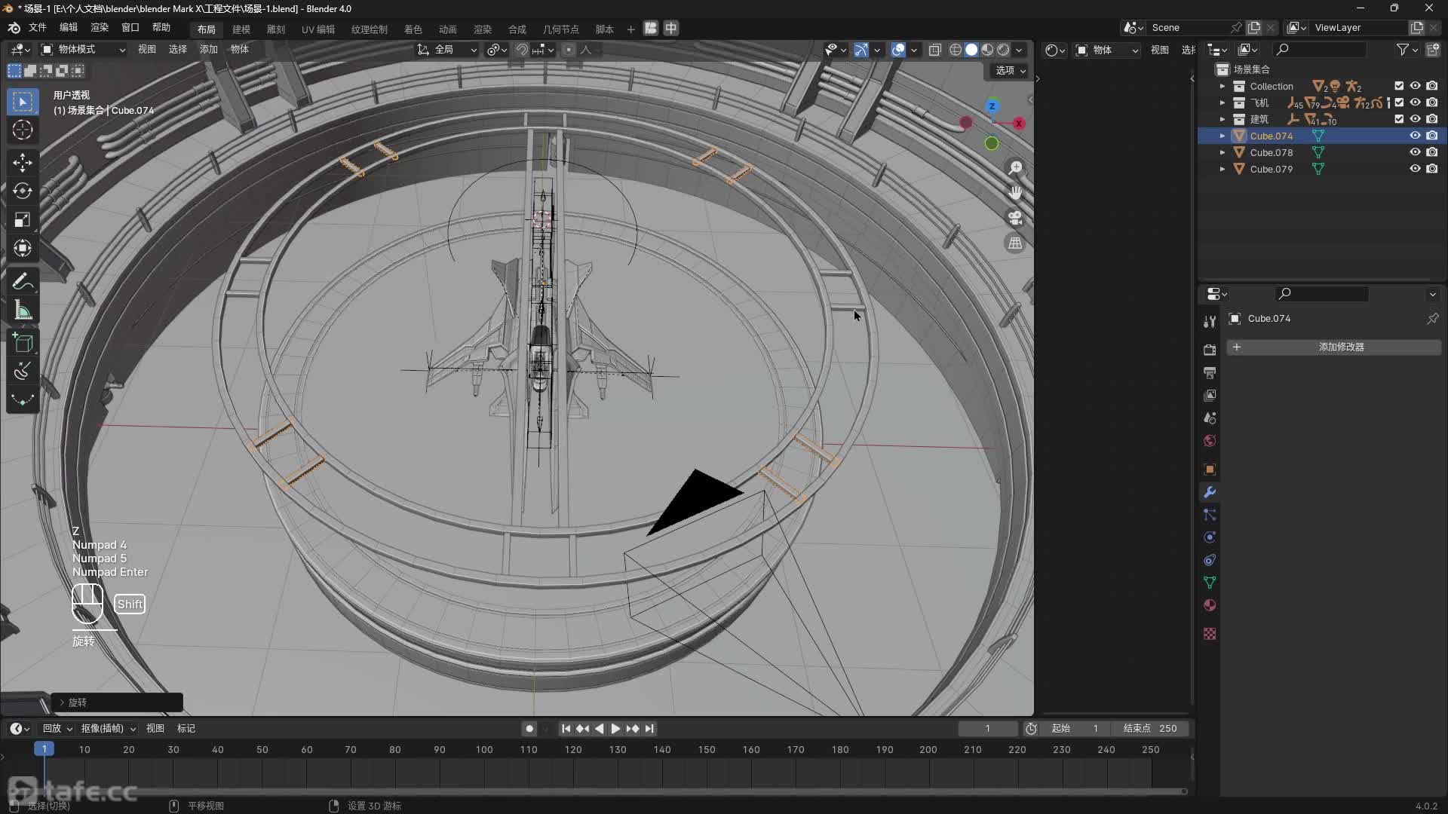This screenshot has width=1448, height=814.
Task: Open the Tool properties tab
Action: click(x=1210, y=321)
